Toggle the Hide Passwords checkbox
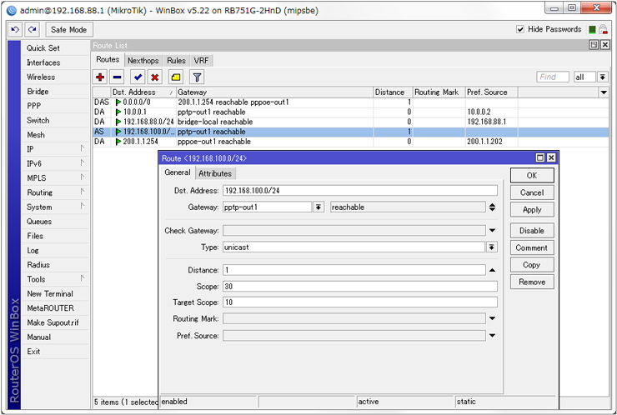This screenshot has width=617, height=415. 520,29
